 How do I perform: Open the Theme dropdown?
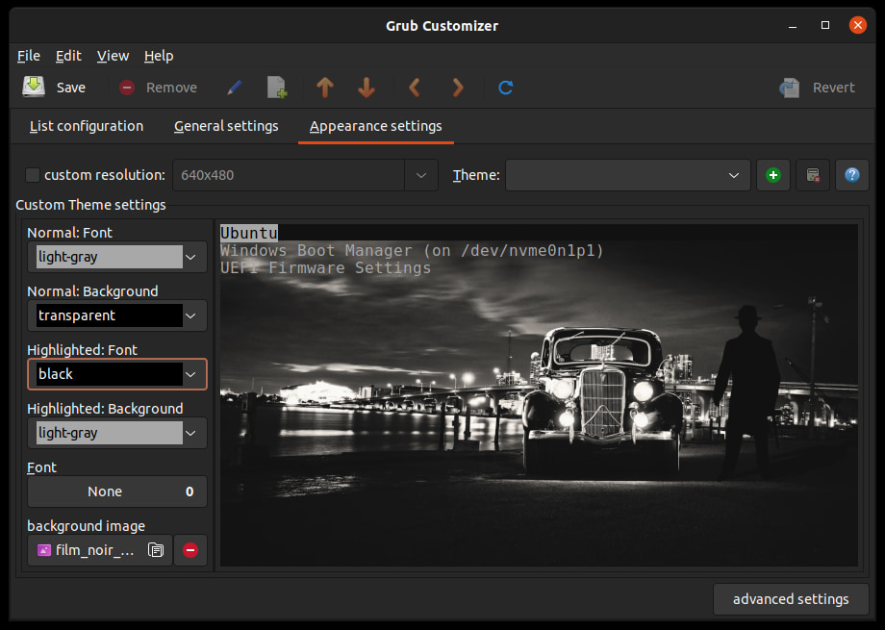[x=627, y=175]
